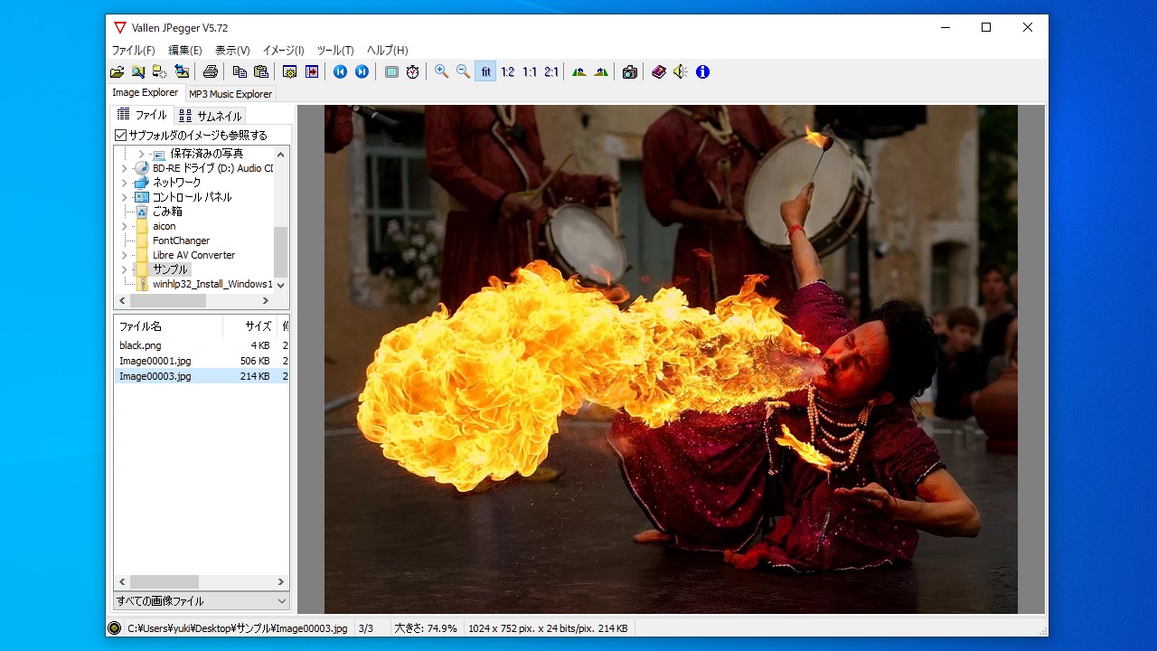This screenshot has height=651, width=1157.
Task: Select FontChanger folder in tree
Action: point(181,241)
